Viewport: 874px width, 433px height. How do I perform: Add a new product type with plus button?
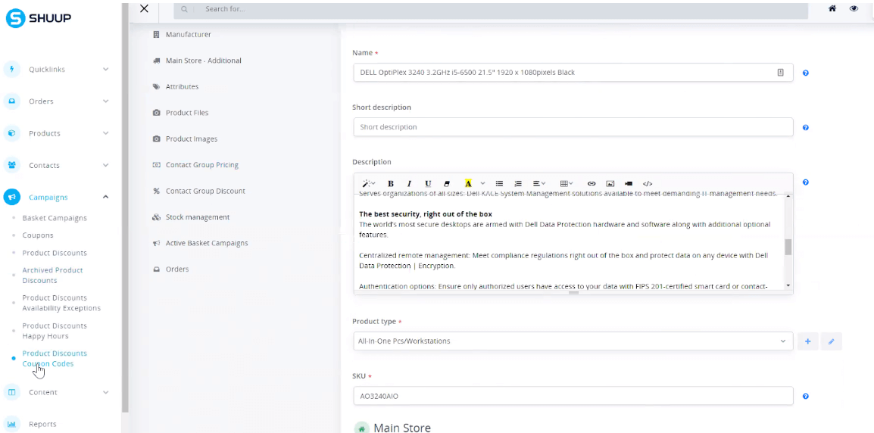(807, 341)
